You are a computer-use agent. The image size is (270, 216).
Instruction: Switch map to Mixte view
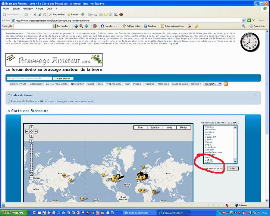point(169,127)
